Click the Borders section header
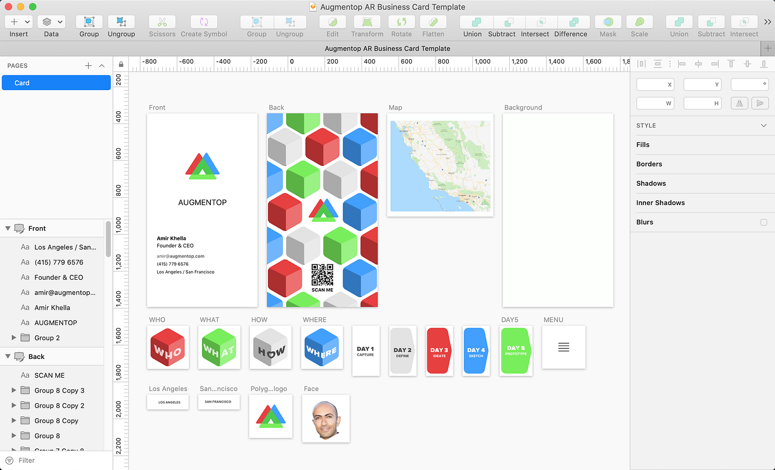The width and height of the screenshot is (775, 470). (702, 164)
